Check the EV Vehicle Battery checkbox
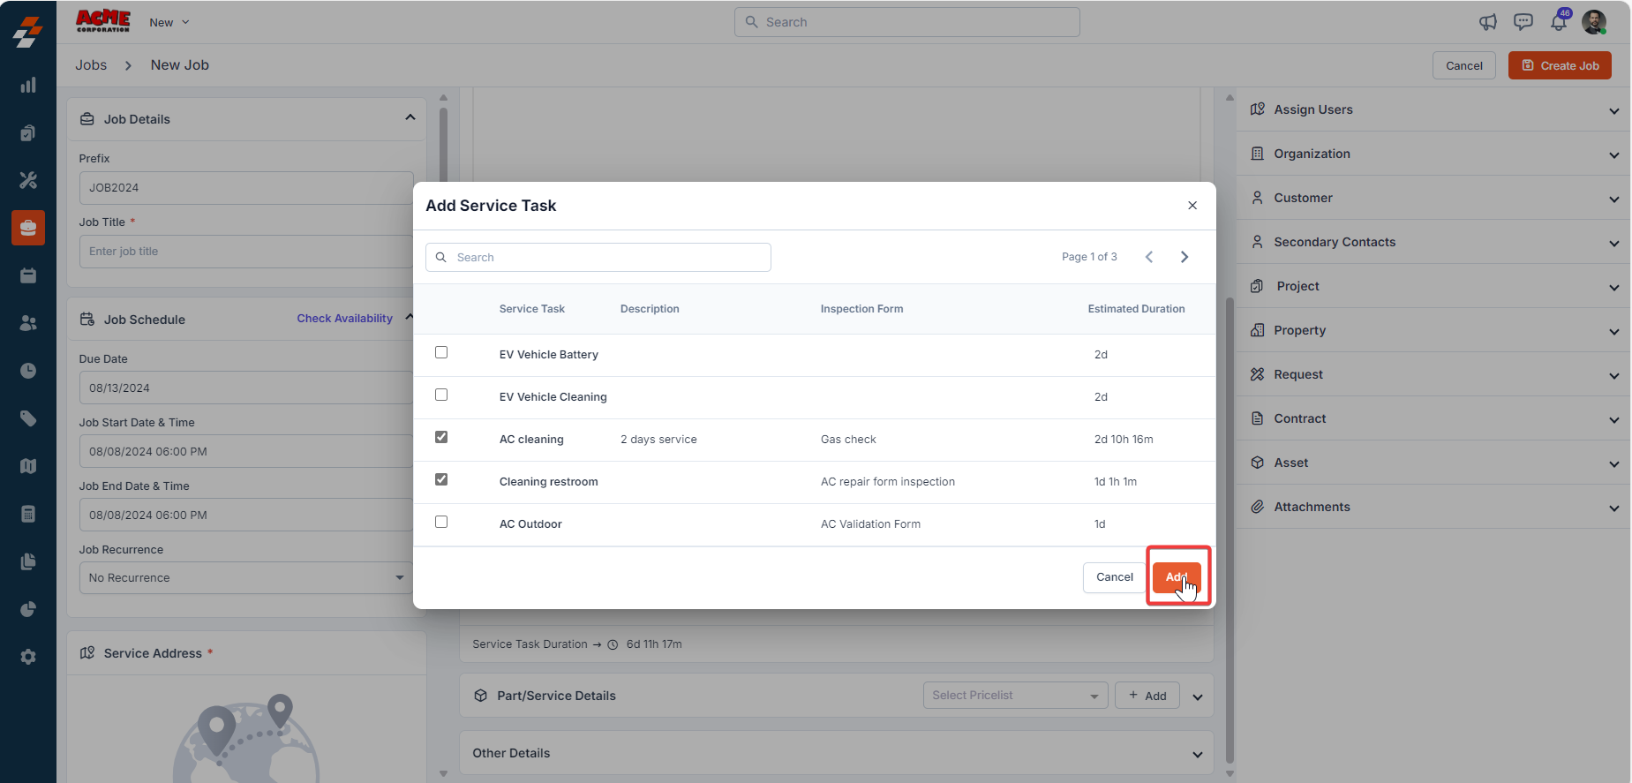 coord(441,352)
